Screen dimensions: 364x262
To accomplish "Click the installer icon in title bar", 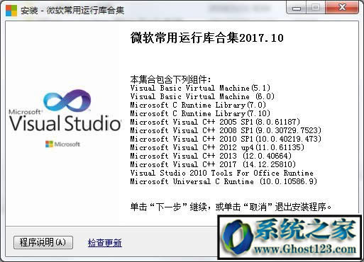I will (11, 11).
